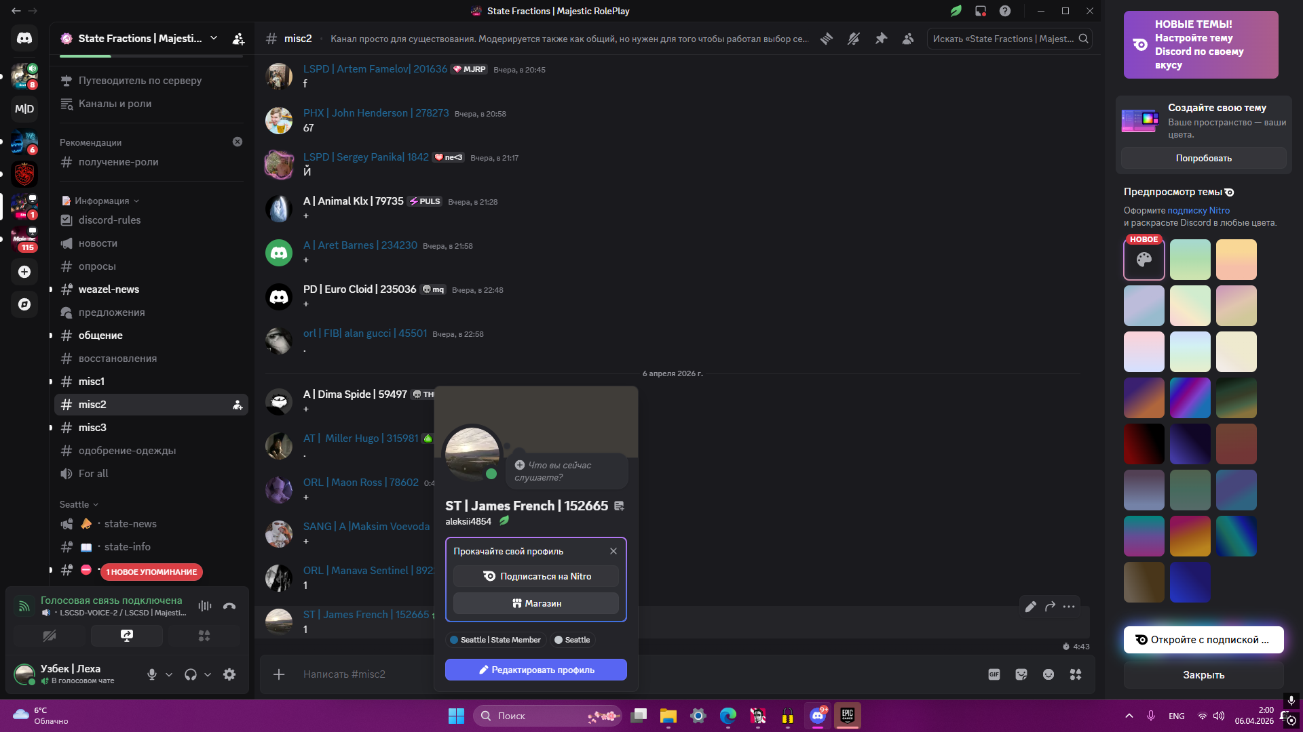The image size is (1303, 732).
Task: Collapse the Информация channel category
Action: 102,201
